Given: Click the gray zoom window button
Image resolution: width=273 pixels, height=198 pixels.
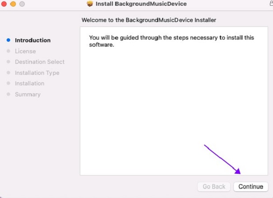Looking at the screenshot, I should [x=22, y=4].
